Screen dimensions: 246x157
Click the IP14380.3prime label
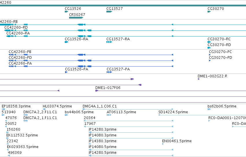[x=102, y=141]
